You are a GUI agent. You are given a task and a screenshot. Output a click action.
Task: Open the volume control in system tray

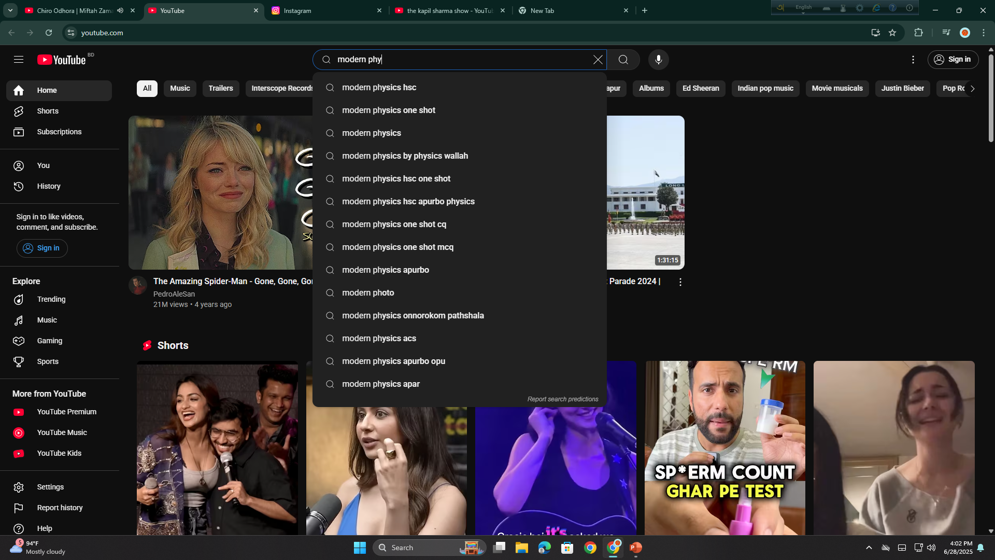(931, 548)
